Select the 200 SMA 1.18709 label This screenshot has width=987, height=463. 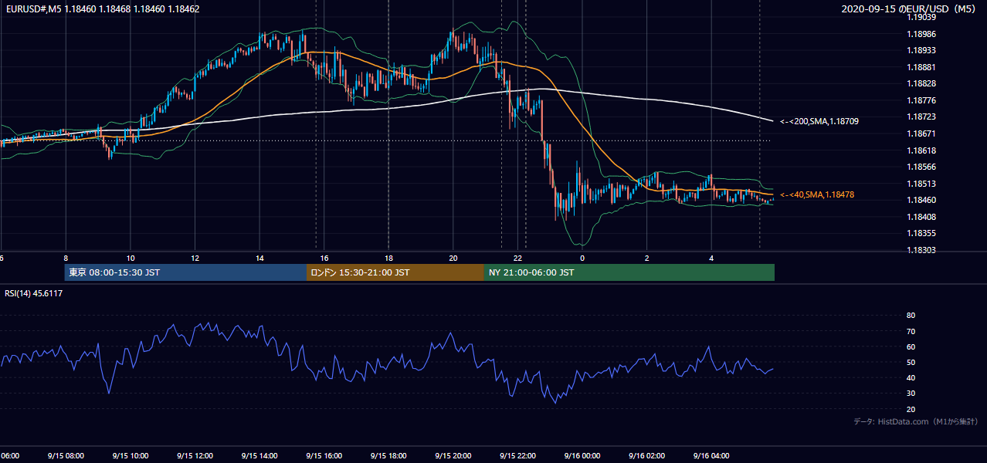coord(819,121)
